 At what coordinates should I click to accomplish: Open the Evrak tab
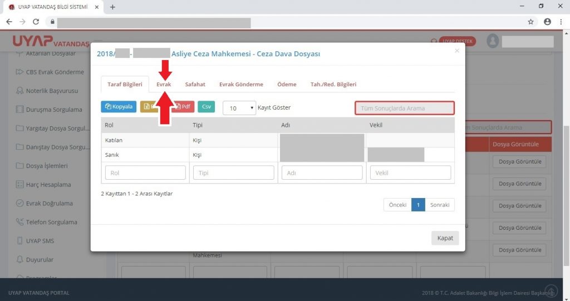pyautogui.click(x=164, y=85)
